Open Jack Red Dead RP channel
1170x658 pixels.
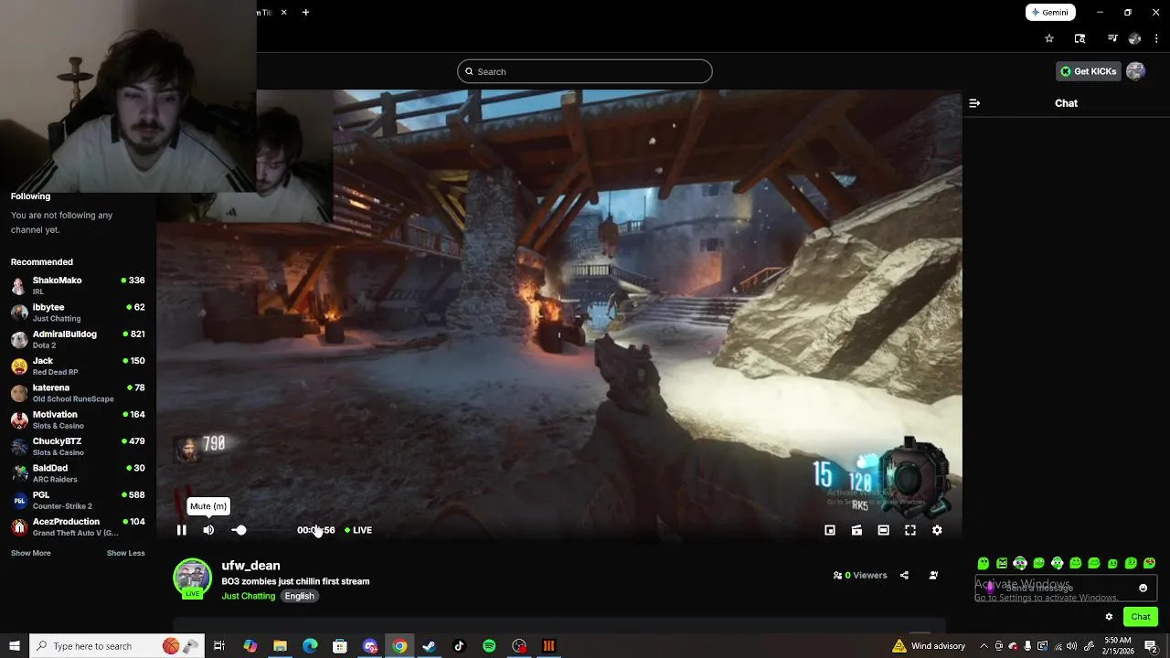[78, 366]
